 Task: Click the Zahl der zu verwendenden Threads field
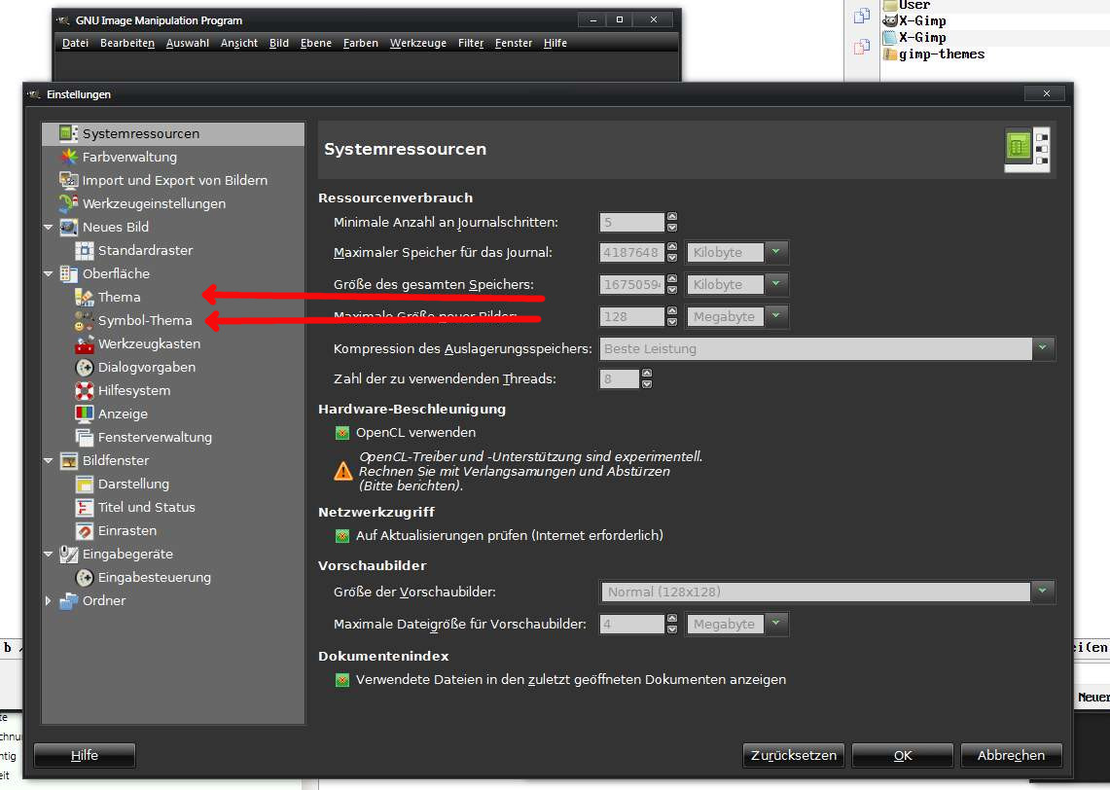click(620, 378)
